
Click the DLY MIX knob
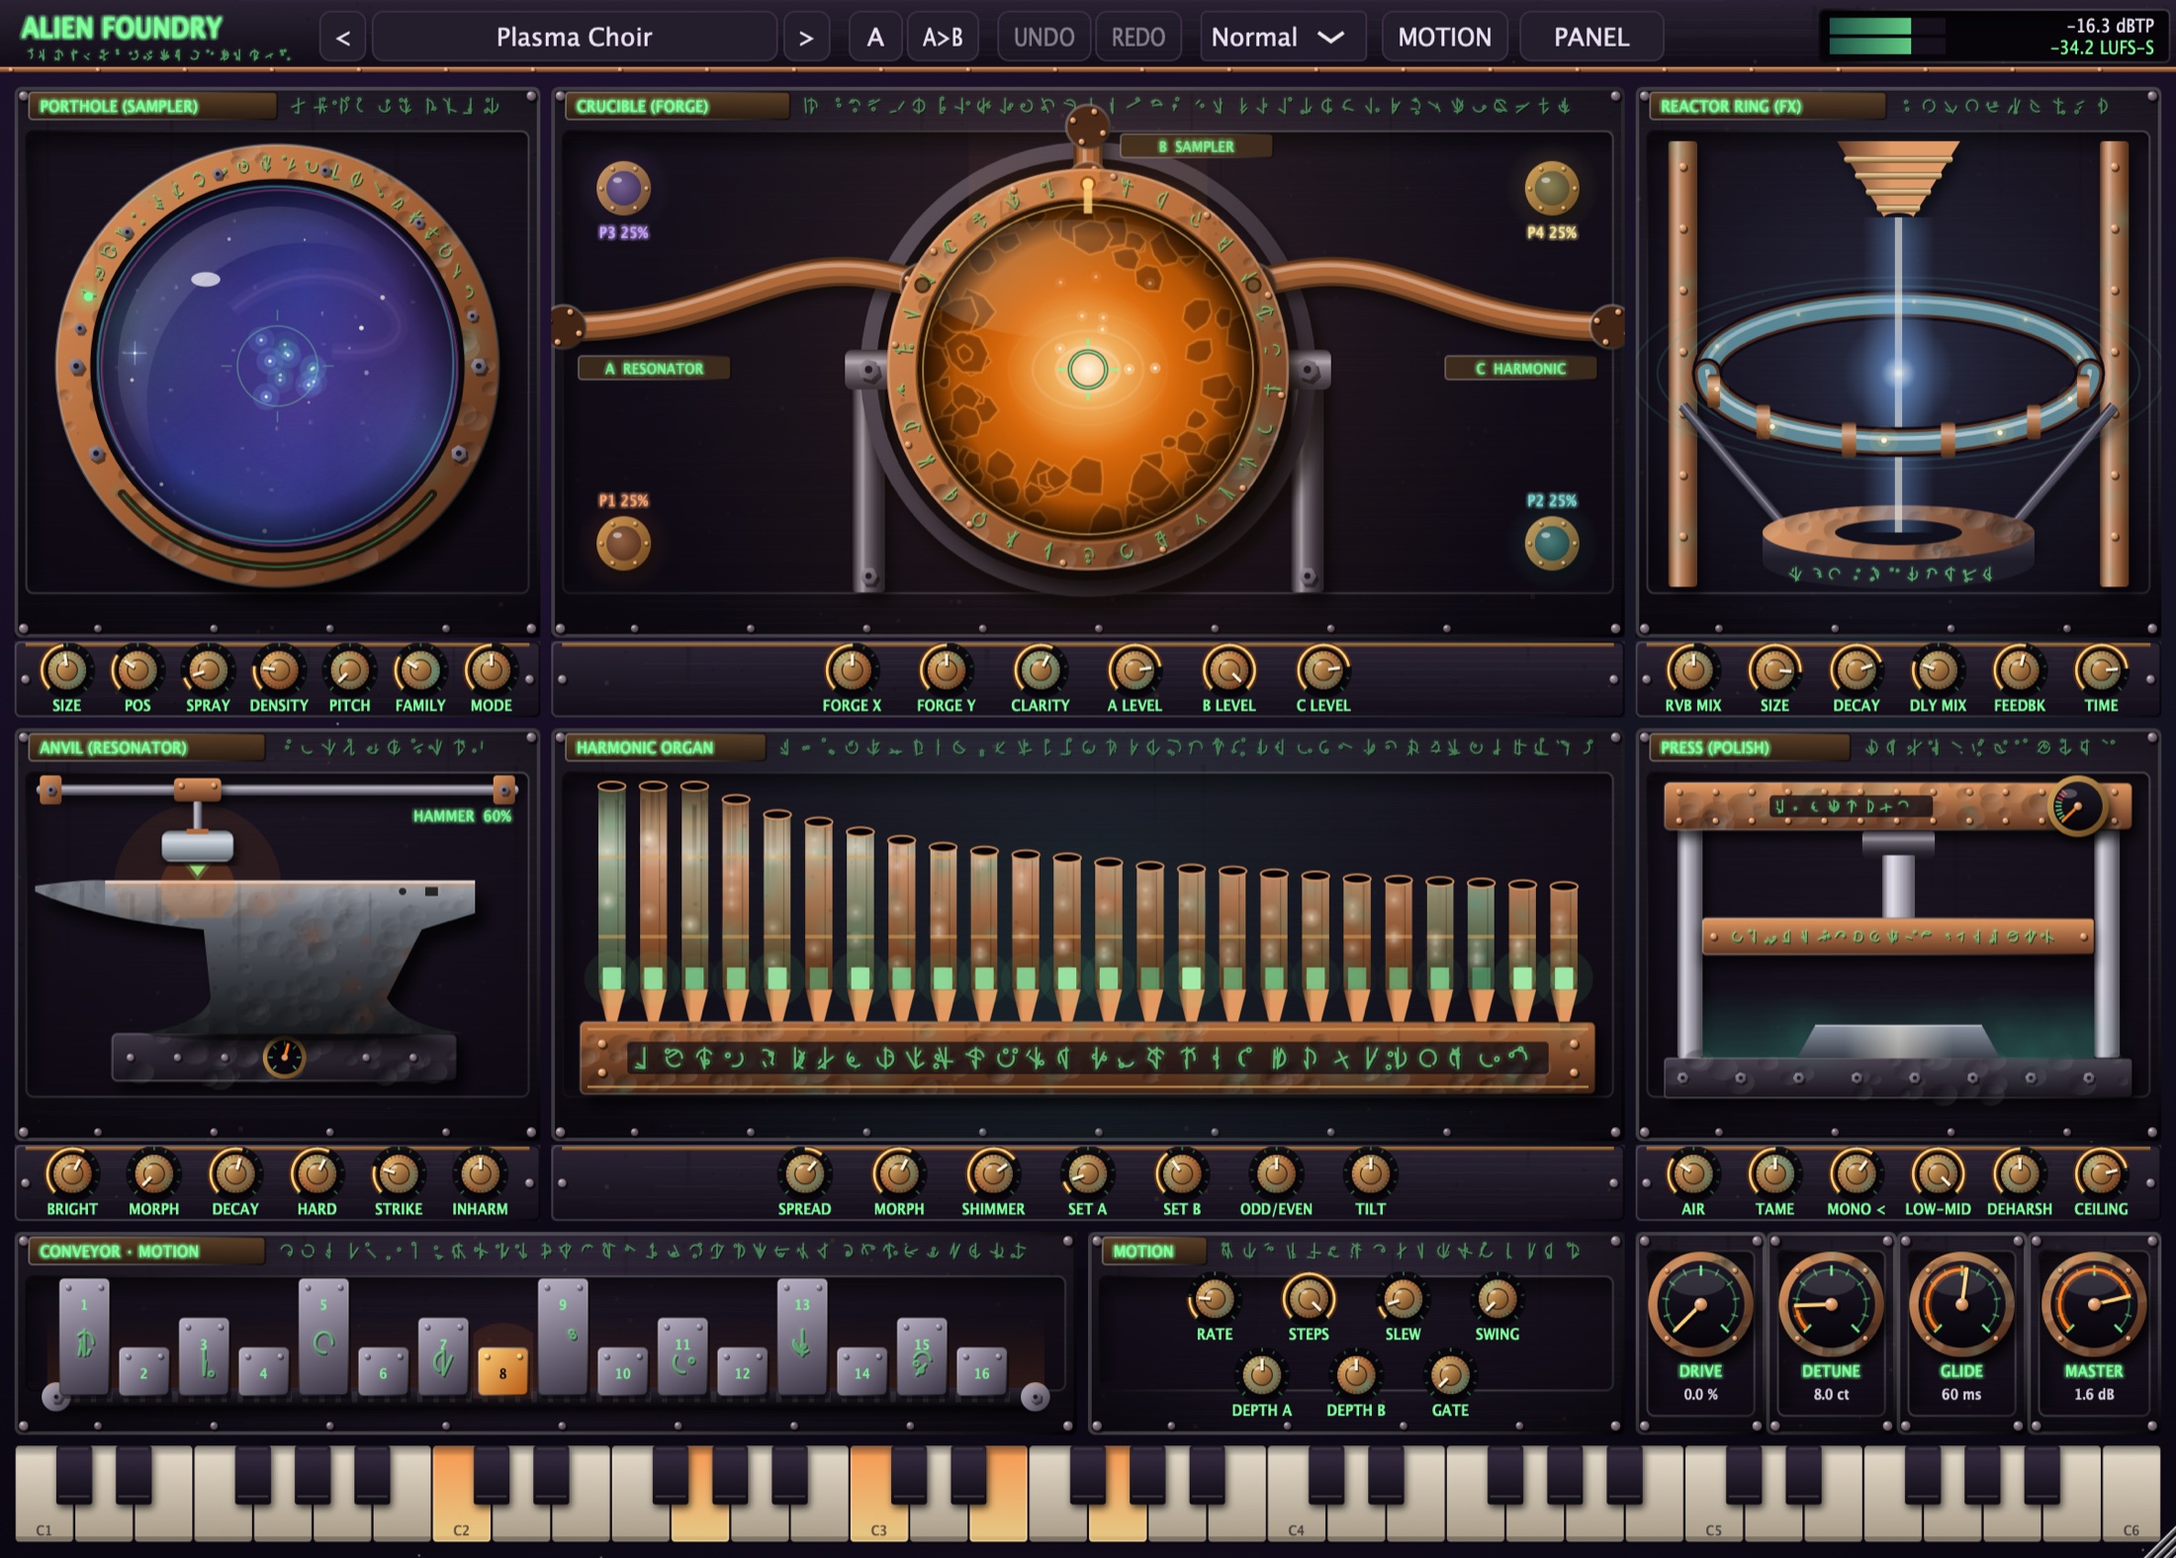[1938, 670]
